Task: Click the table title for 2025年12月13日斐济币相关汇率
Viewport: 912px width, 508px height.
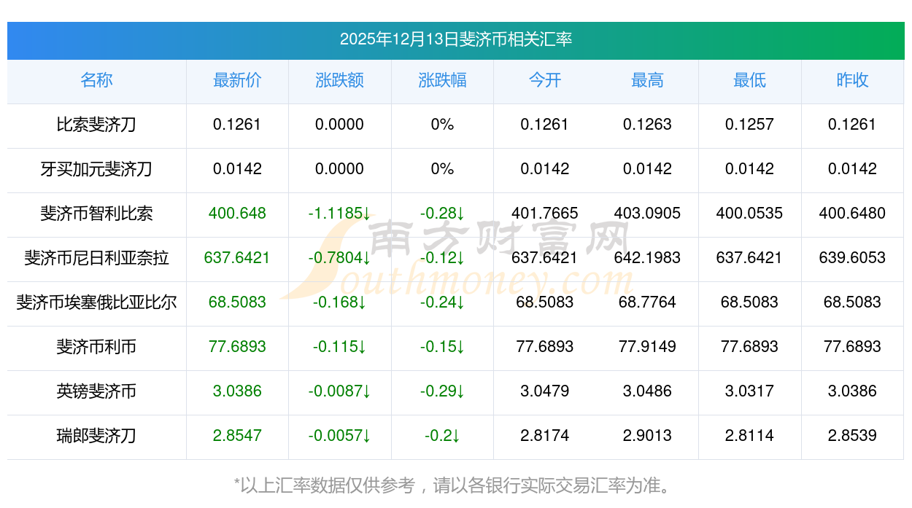Action: 455,39
